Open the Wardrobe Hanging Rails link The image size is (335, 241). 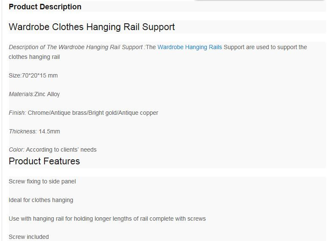tap(189, 47)
